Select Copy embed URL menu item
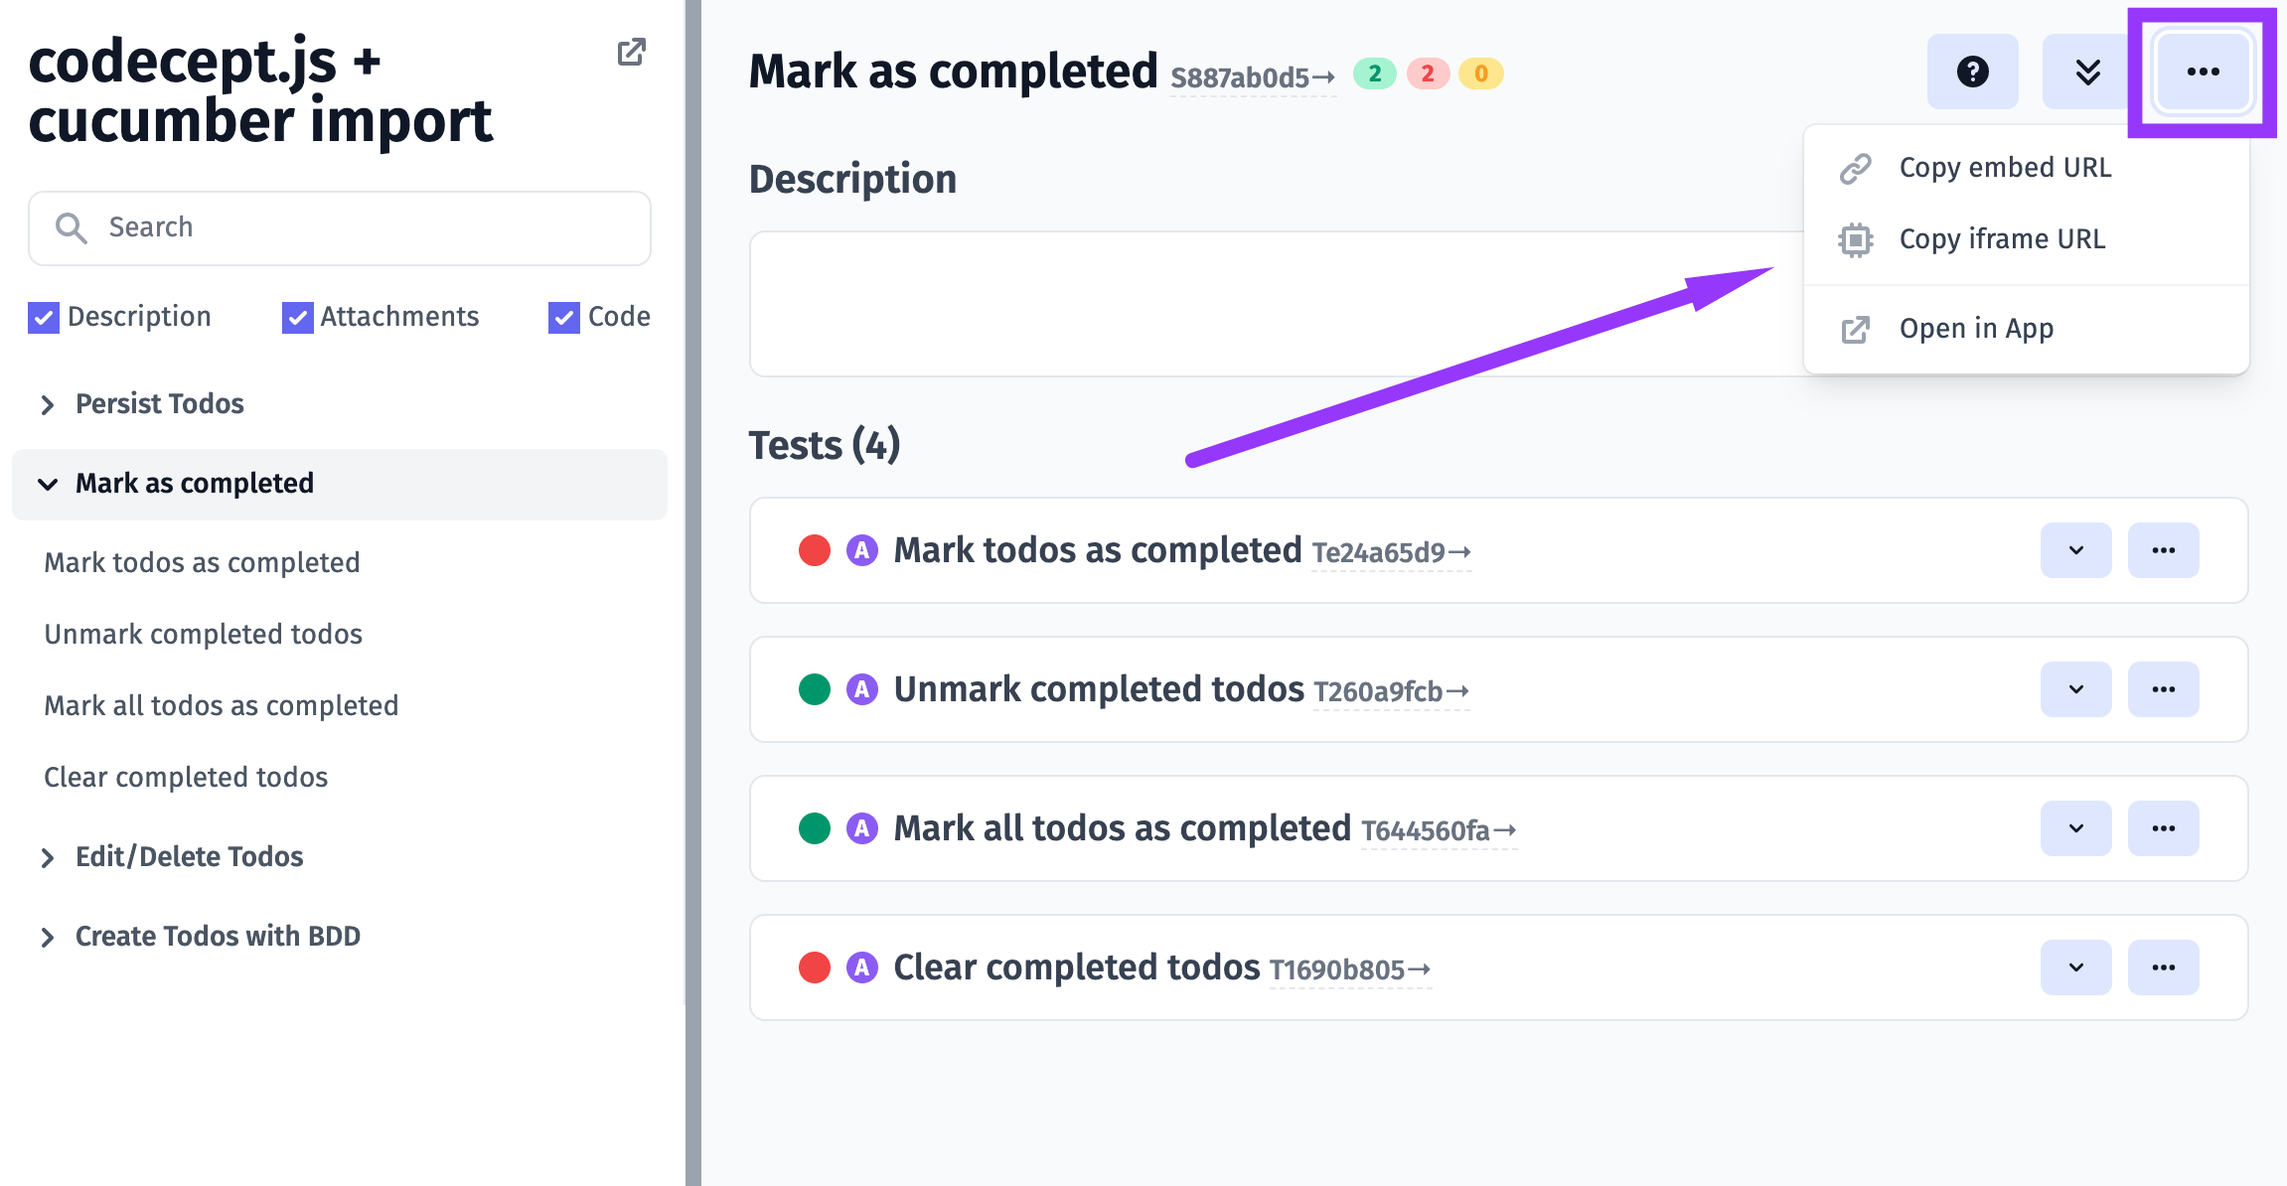The width and height of the screenshot is (2287, 1186). coord(2026,168)
